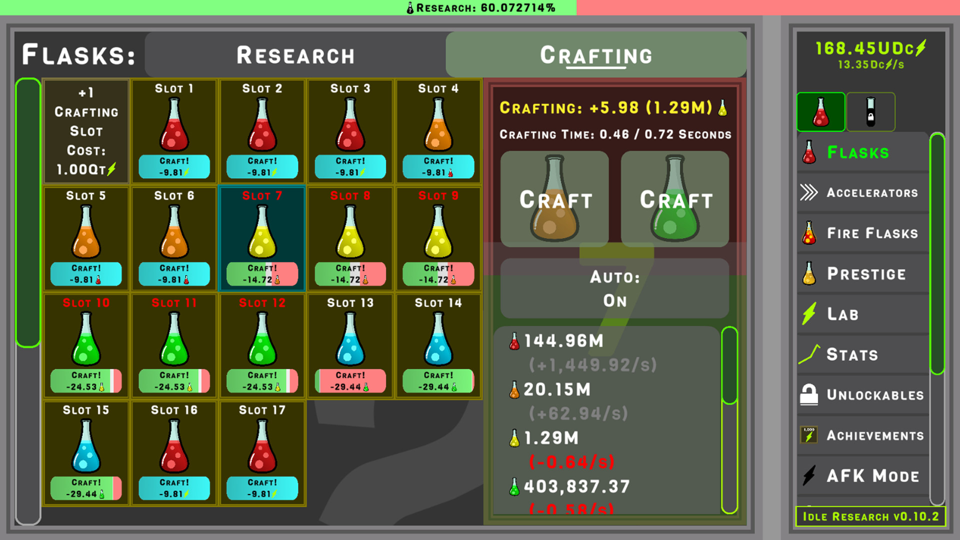The height and width of the screenshot is (540, 960).
Task: View Stats via the graph line icon
Action: pos(809,354)
